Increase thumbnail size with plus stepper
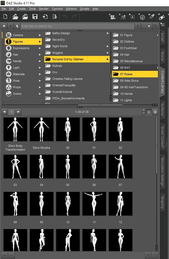The image size is (169, 259). (x=144, y=110)
